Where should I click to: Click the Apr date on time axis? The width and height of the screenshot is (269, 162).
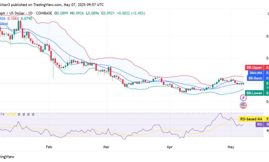[170, 147]
